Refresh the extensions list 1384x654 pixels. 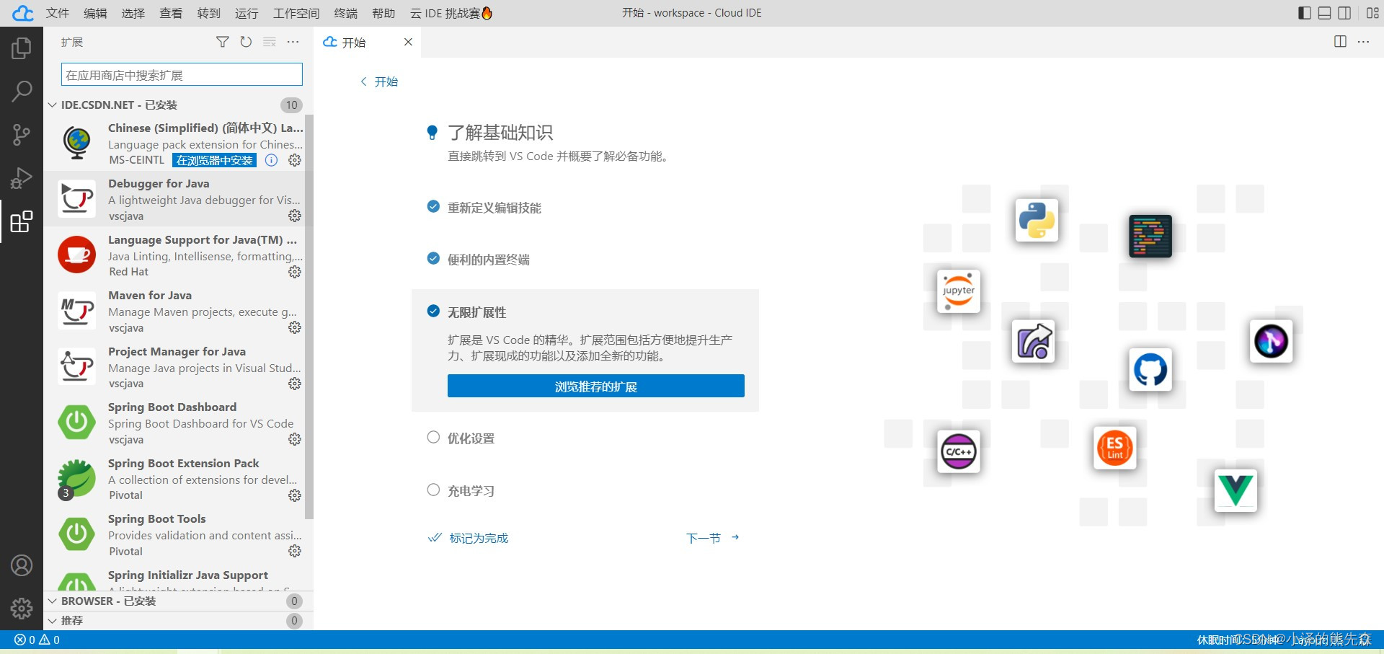pyautogui.click(x=246, y=42)
